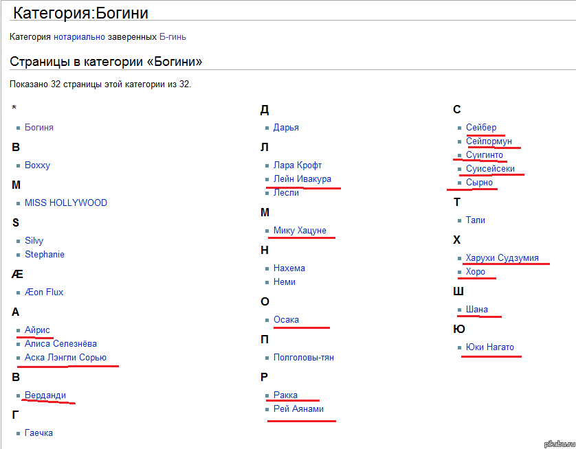Open the Stephanie page link

point(44,254)
